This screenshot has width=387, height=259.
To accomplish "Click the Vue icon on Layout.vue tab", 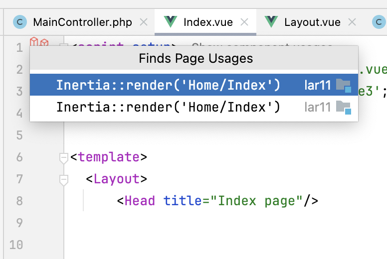I will 271,22.
